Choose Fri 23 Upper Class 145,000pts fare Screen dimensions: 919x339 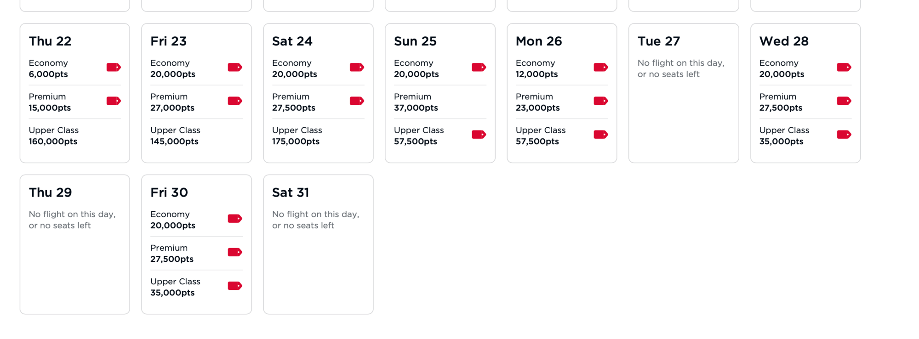point(175,136)
